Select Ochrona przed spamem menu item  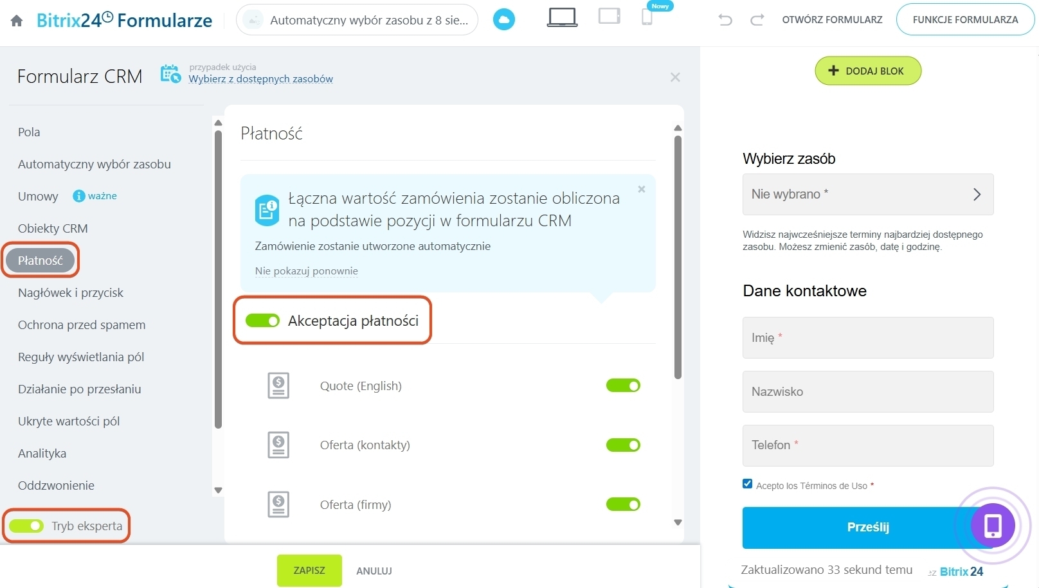[x=82, y=325]
